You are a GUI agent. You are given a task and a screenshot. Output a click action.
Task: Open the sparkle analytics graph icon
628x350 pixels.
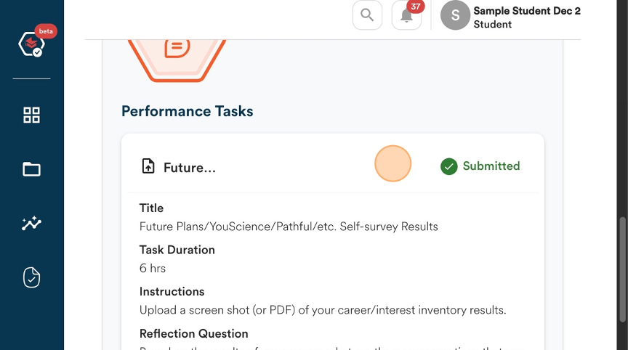tap(31, 223)
